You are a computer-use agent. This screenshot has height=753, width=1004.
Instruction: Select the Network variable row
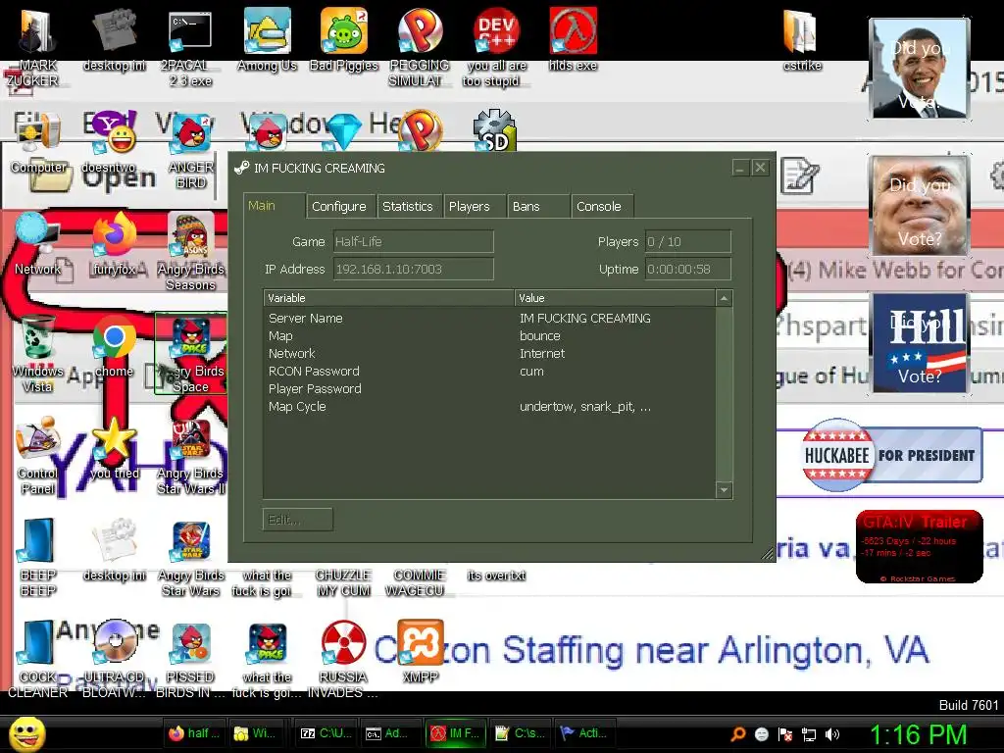pyautogui.click(x=490, y=353)
